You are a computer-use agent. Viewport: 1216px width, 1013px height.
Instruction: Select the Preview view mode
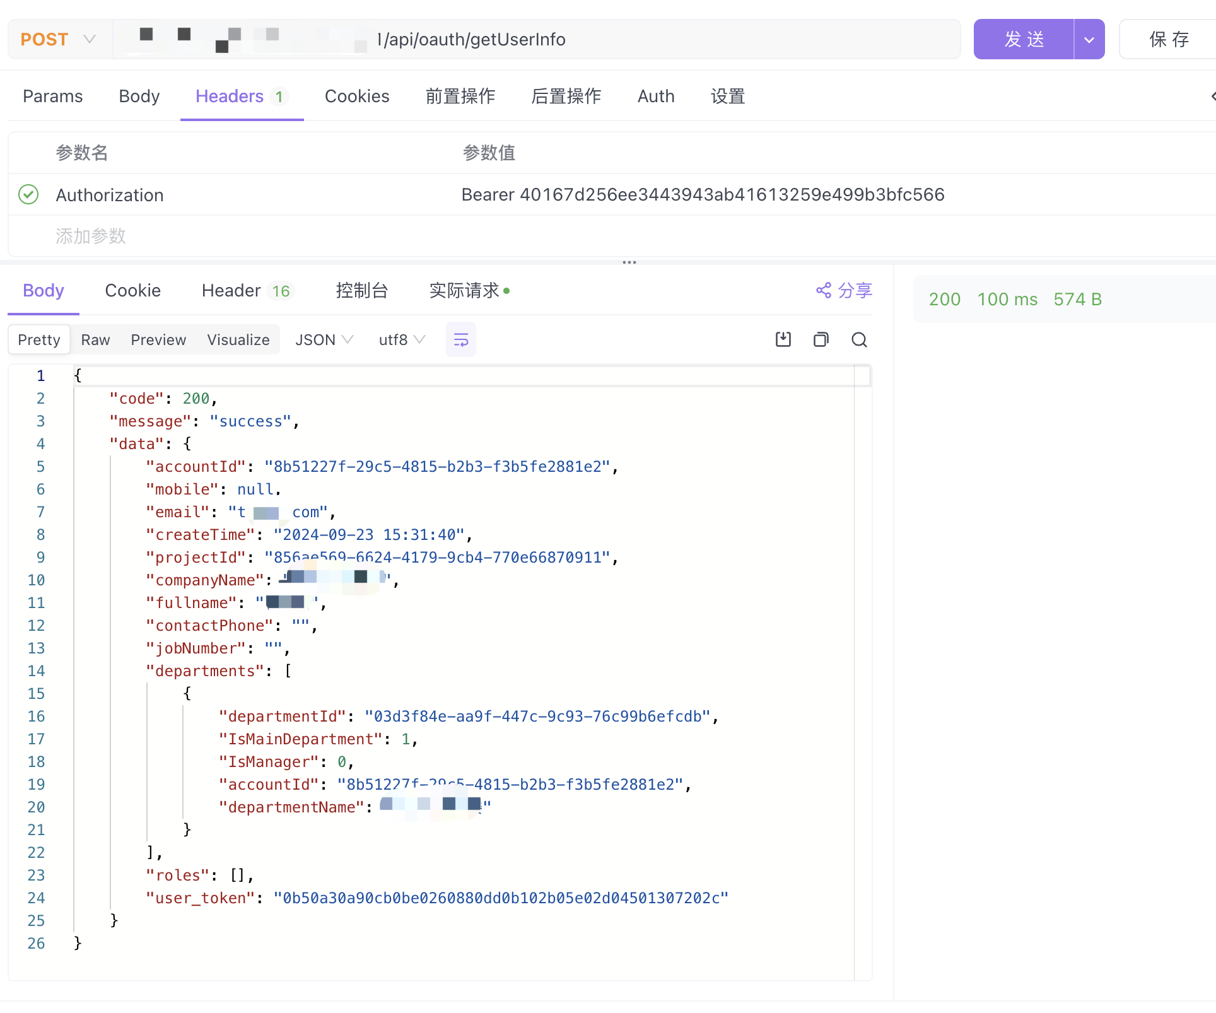click(158, 339)
